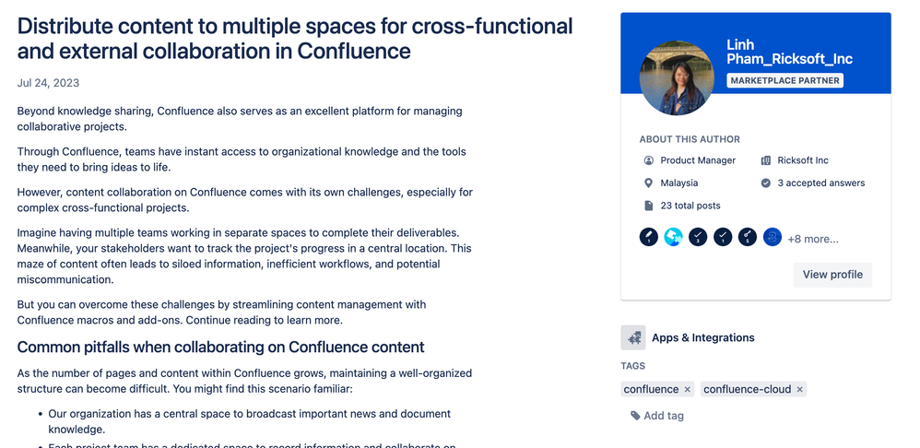Click the paragraph starting with Beyond knowledge sharing

coord(240,118)
